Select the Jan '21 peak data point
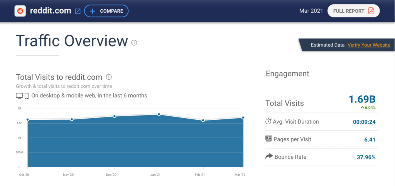 pos(159,114)
